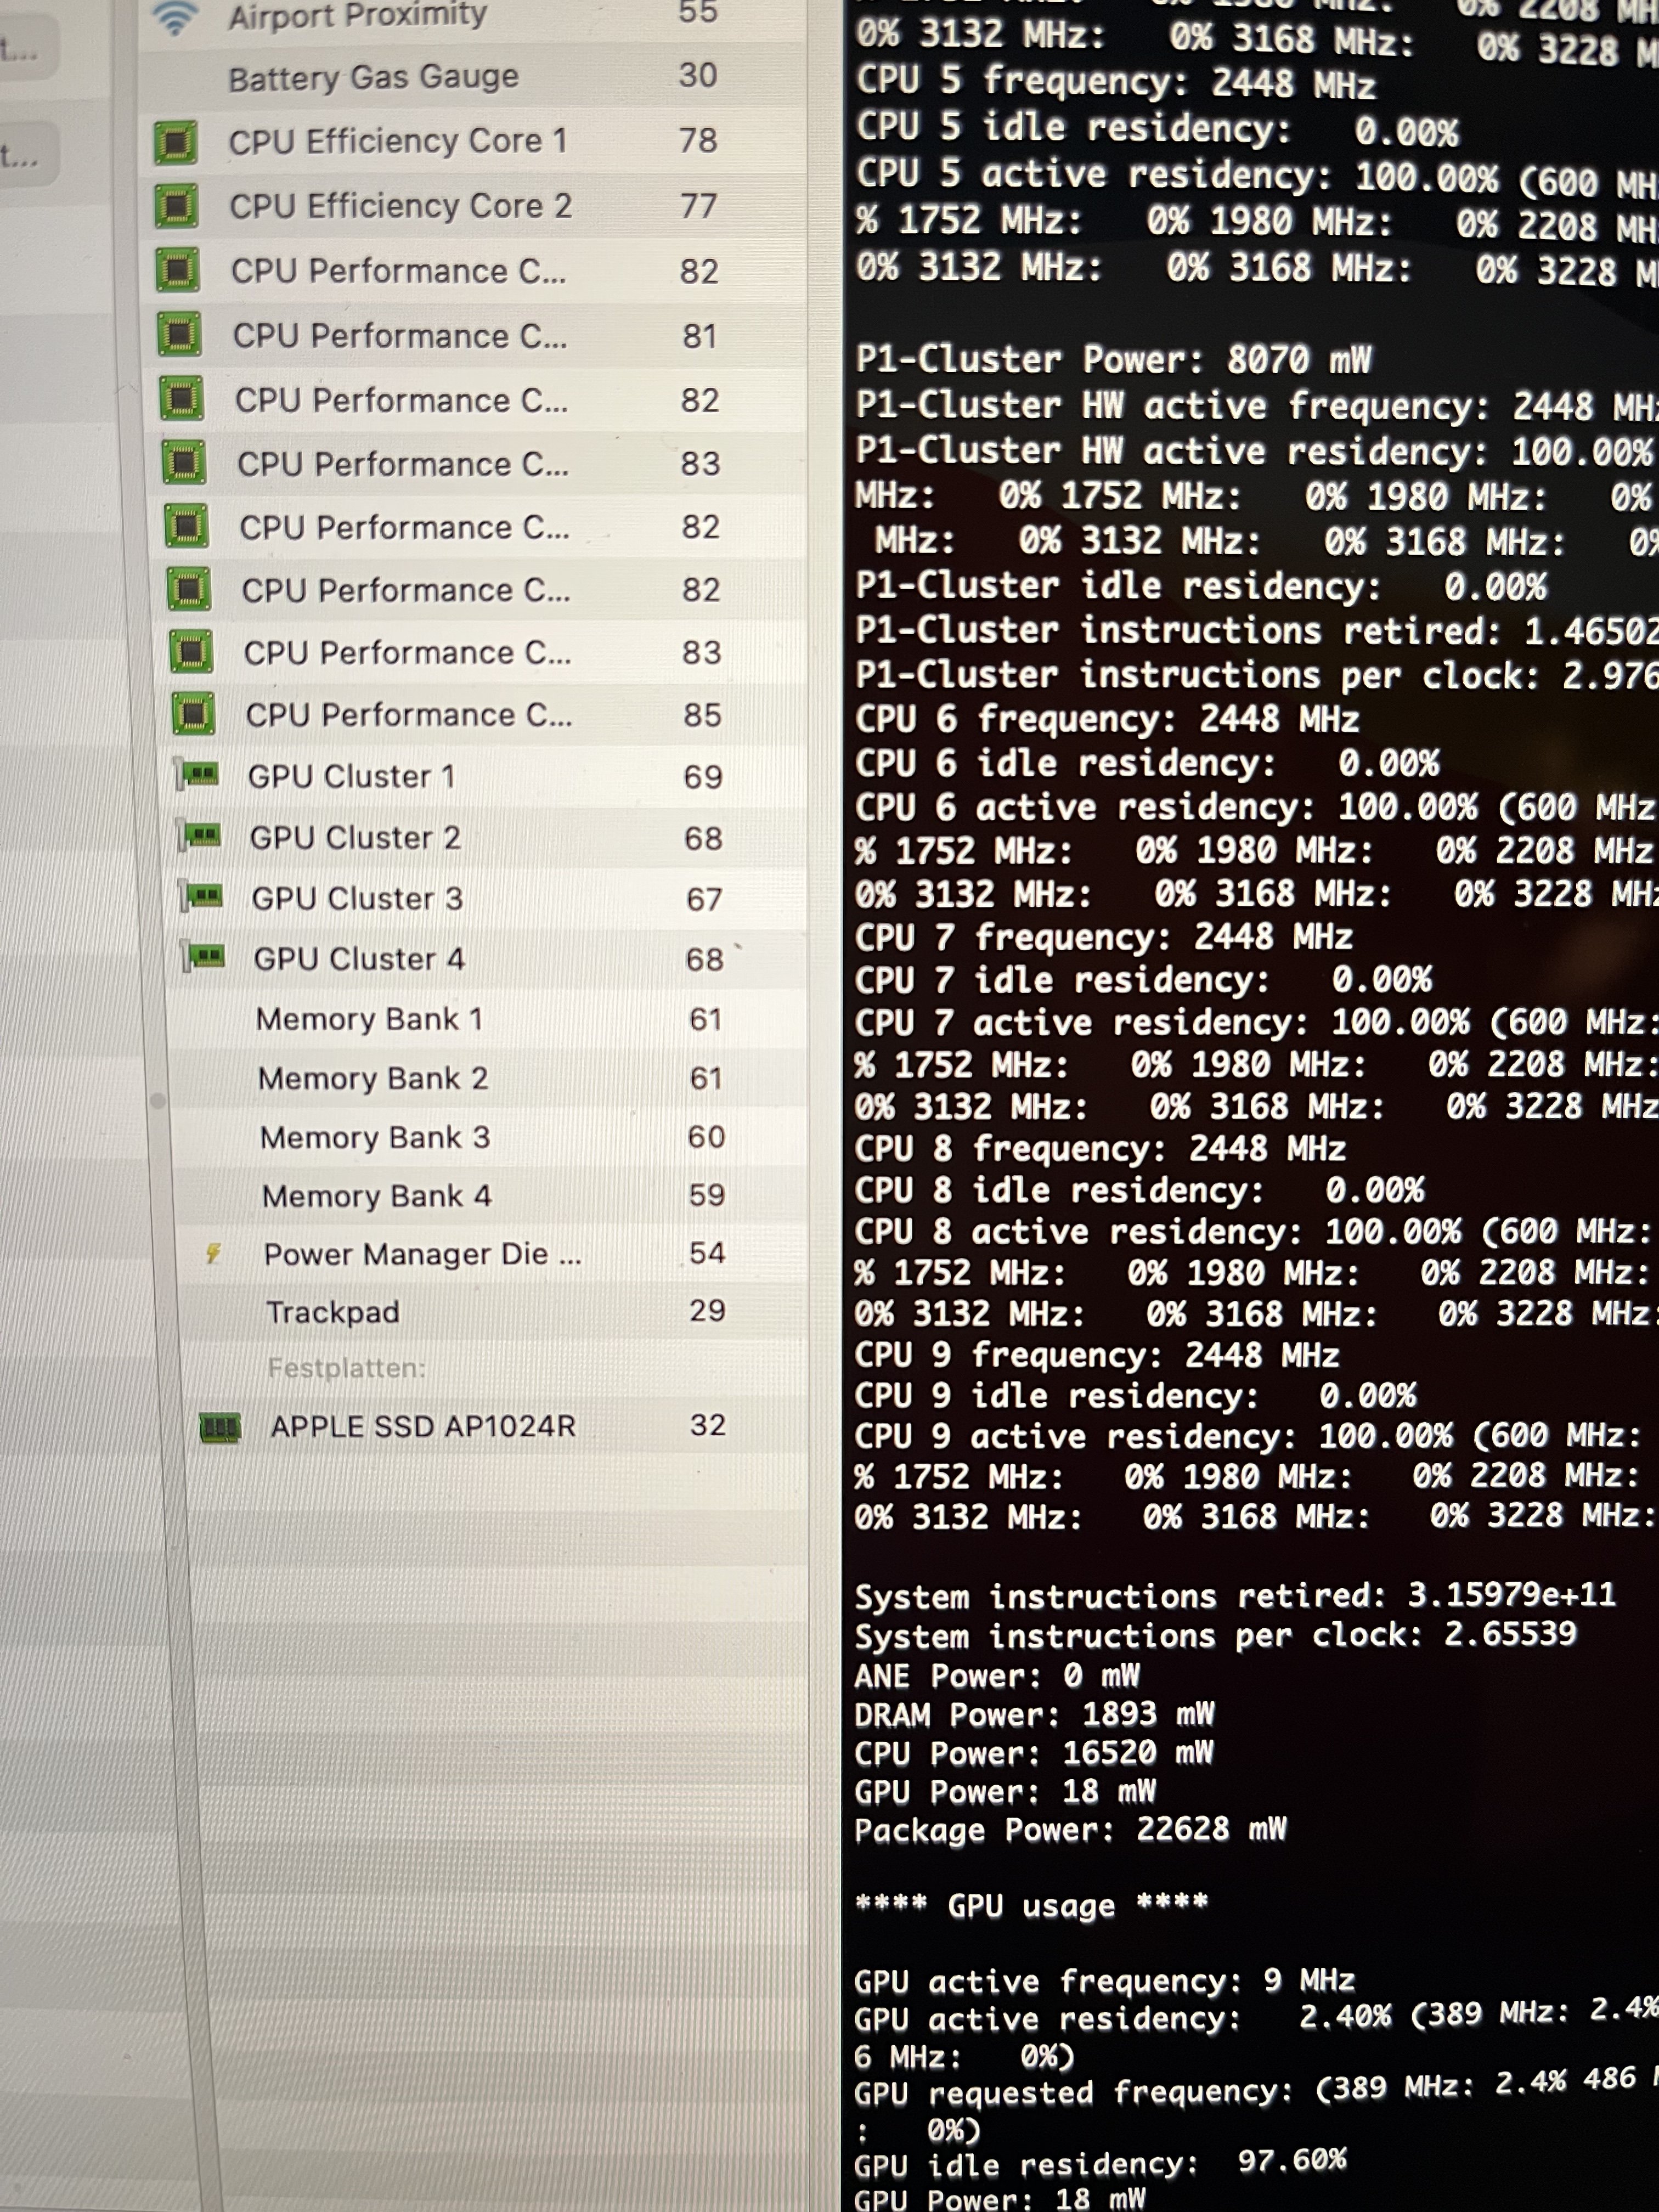Click the CPU Power 16520 mW line

pos(1033,1753)
